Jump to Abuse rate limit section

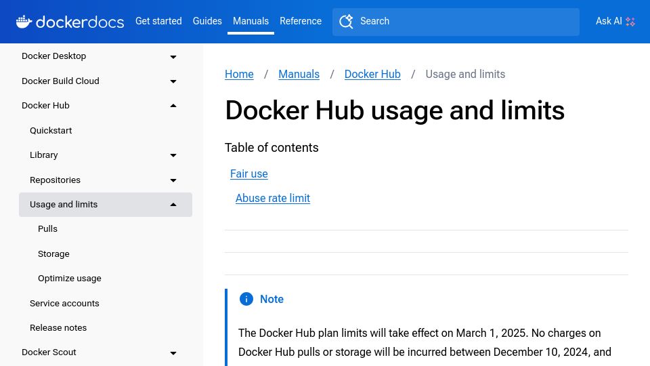pyautogui.click(x=273, y=199)
